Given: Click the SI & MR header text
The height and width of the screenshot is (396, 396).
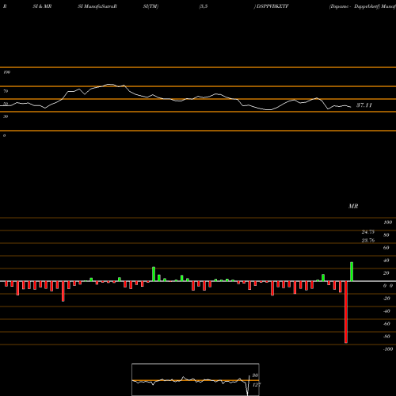Looking at the screenshot, I should pyautogui.click(x=42, y=6).
